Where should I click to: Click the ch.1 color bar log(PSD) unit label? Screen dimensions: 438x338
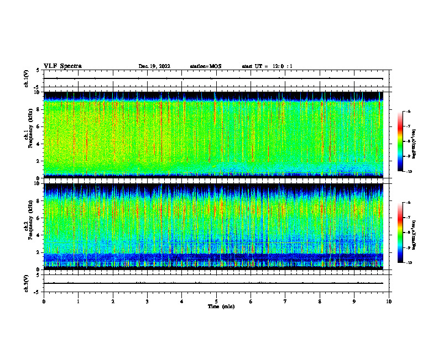414,144
